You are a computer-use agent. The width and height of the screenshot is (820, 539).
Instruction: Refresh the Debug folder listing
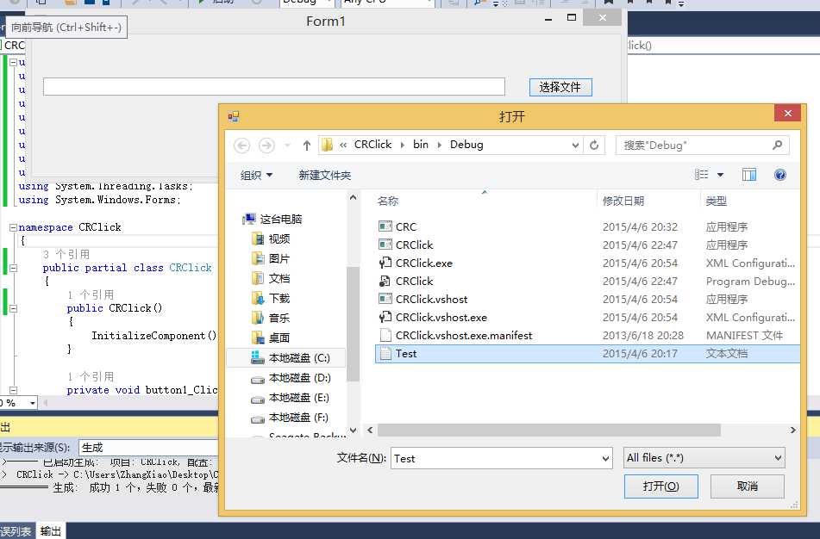[594, 145]
